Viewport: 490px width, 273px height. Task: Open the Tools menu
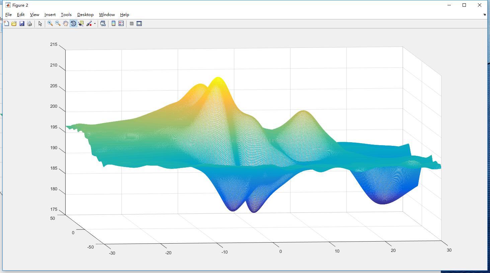(x=66, y=15)
